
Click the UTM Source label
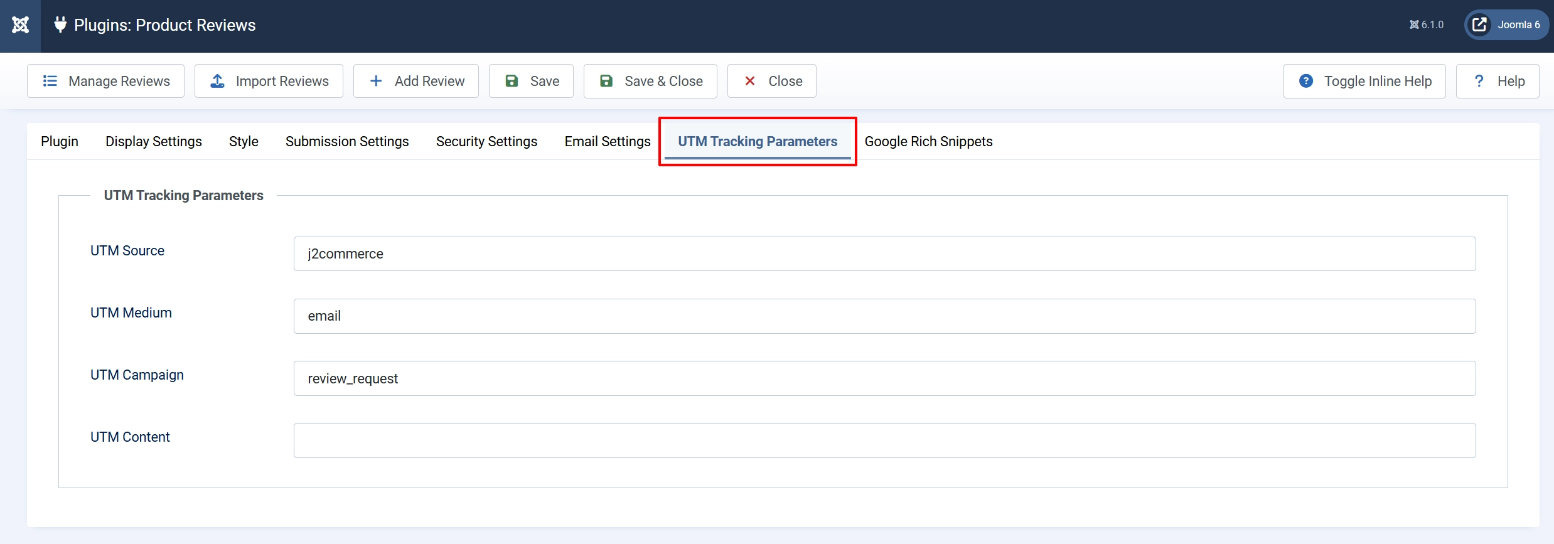[x=127, y=251]
